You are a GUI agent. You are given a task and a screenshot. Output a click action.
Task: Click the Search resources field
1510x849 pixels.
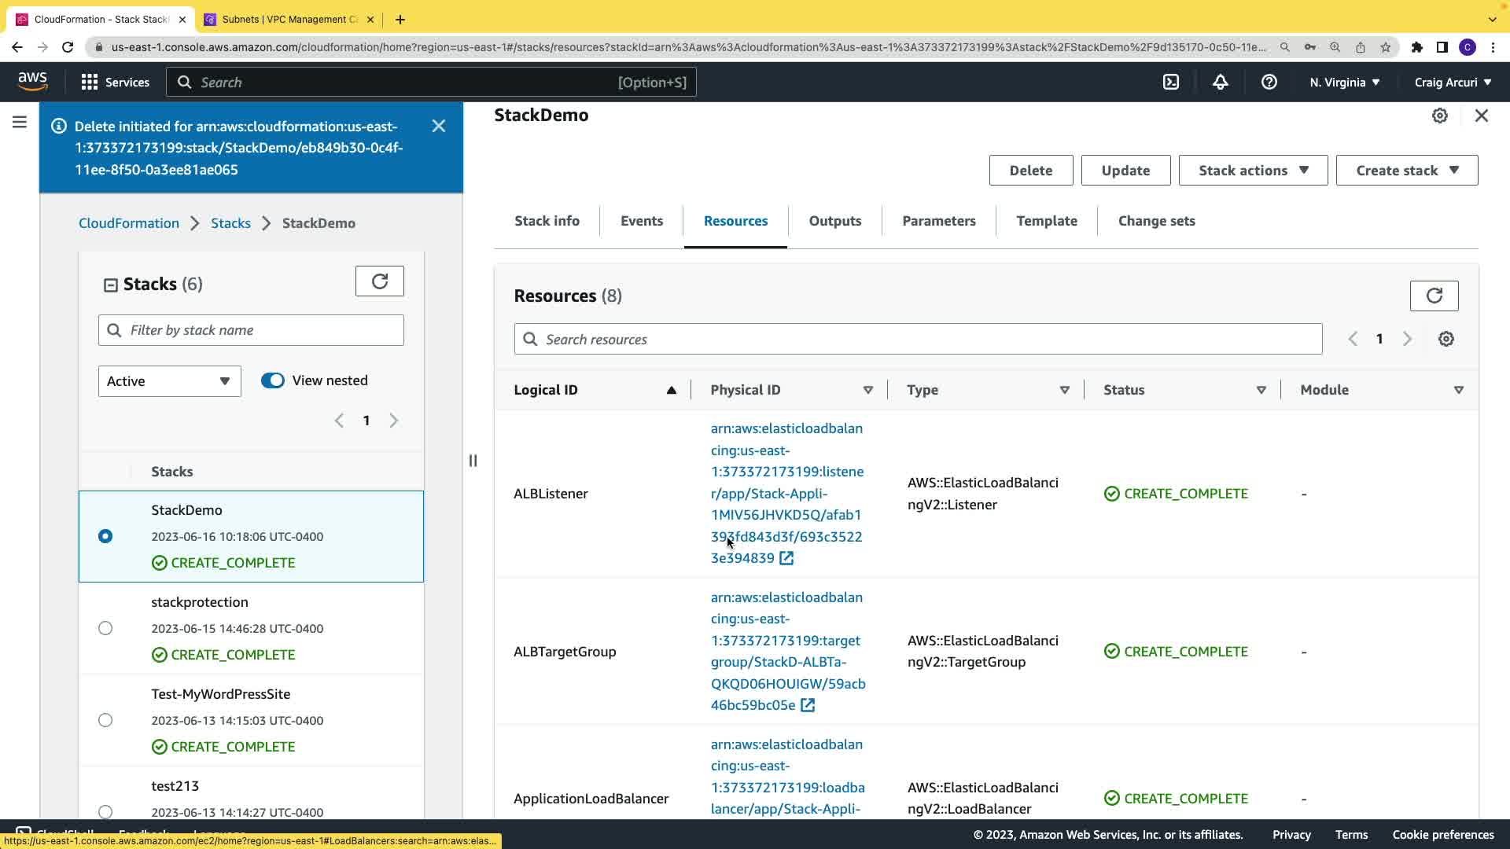pos(918,339)
